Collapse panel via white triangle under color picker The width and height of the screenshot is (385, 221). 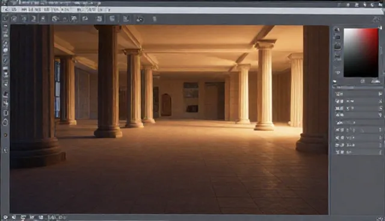(x=334, y=82)
